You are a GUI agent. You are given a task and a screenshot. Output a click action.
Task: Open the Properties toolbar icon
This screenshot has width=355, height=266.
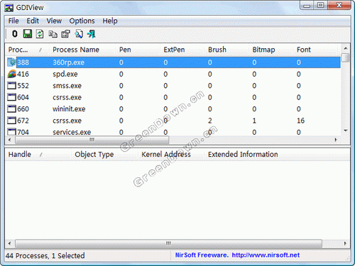pyautogui.click(x=65, y=34)
